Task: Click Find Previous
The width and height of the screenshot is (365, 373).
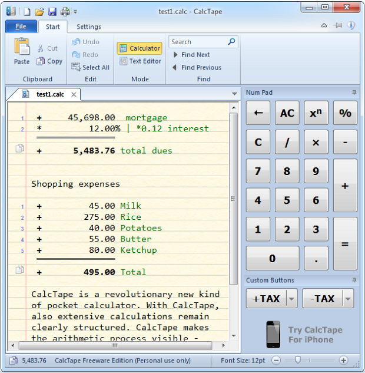Action: coord(197,67)
